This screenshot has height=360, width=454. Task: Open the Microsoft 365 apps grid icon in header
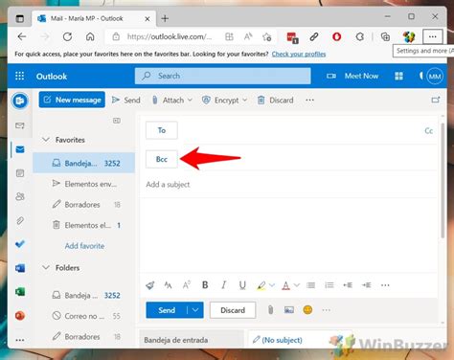398,76
